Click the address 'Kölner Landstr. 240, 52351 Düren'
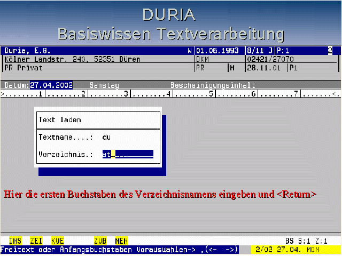The width and height of the screenshot is (342, 256). 73,59
